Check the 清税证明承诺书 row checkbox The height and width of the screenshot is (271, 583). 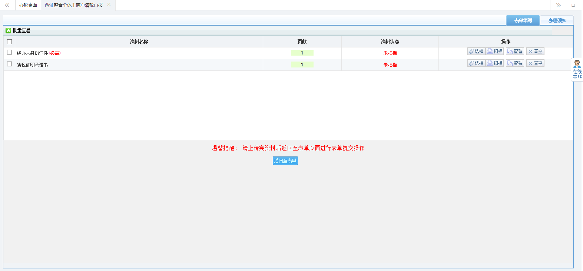(10, 64)
